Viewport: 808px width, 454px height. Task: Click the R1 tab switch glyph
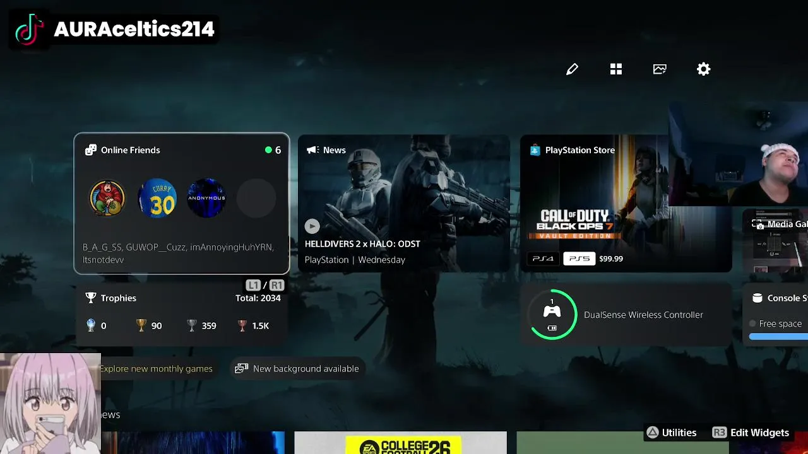point(276,285)
